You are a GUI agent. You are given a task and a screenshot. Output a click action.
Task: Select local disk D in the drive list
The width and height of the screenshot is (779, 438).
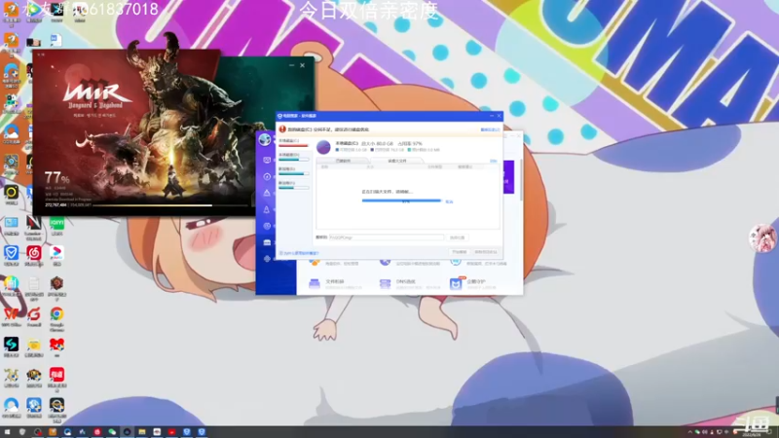(293, 157)
